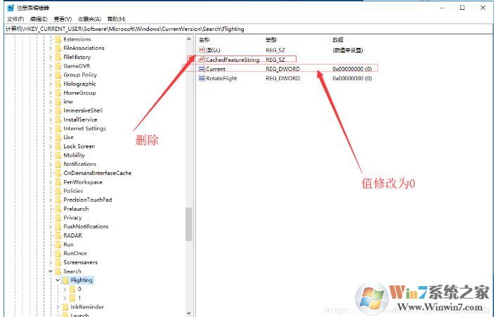Viewport: 494px width, 317px height.
Task: Click the (默认) string value icon
Action: point(202,50)
